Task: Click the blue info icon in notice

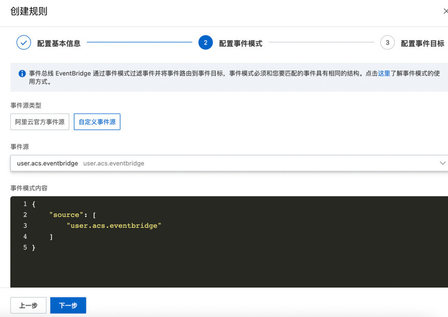Action: tap(22, 74)
